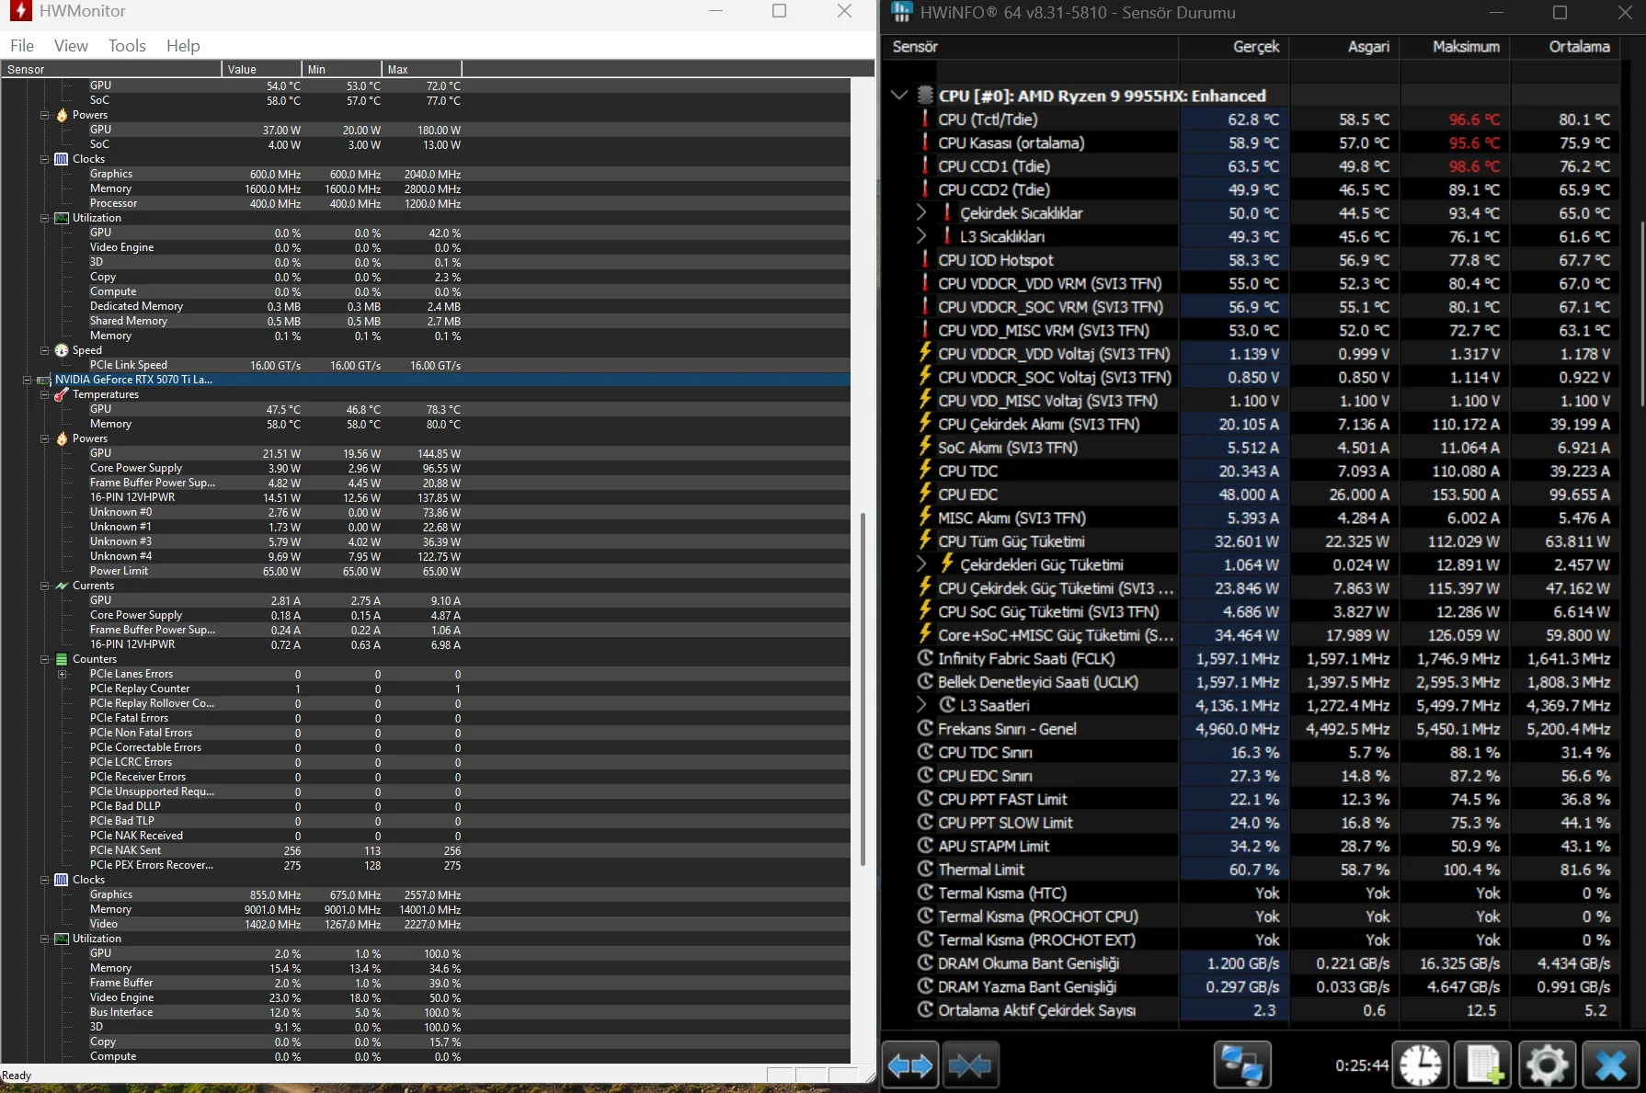Open the network remote monitoring icon in HWiNFO

tap(1242, 1065)
